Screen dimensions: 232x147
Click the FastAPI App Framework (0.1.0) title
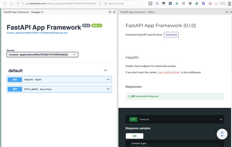[x=161, y=25]
